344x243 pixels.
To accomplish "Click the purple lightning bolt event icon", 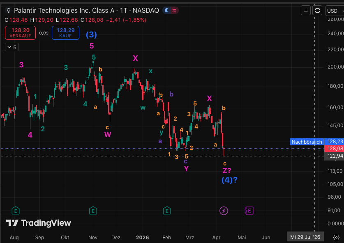I will click(x=224, y=211).
